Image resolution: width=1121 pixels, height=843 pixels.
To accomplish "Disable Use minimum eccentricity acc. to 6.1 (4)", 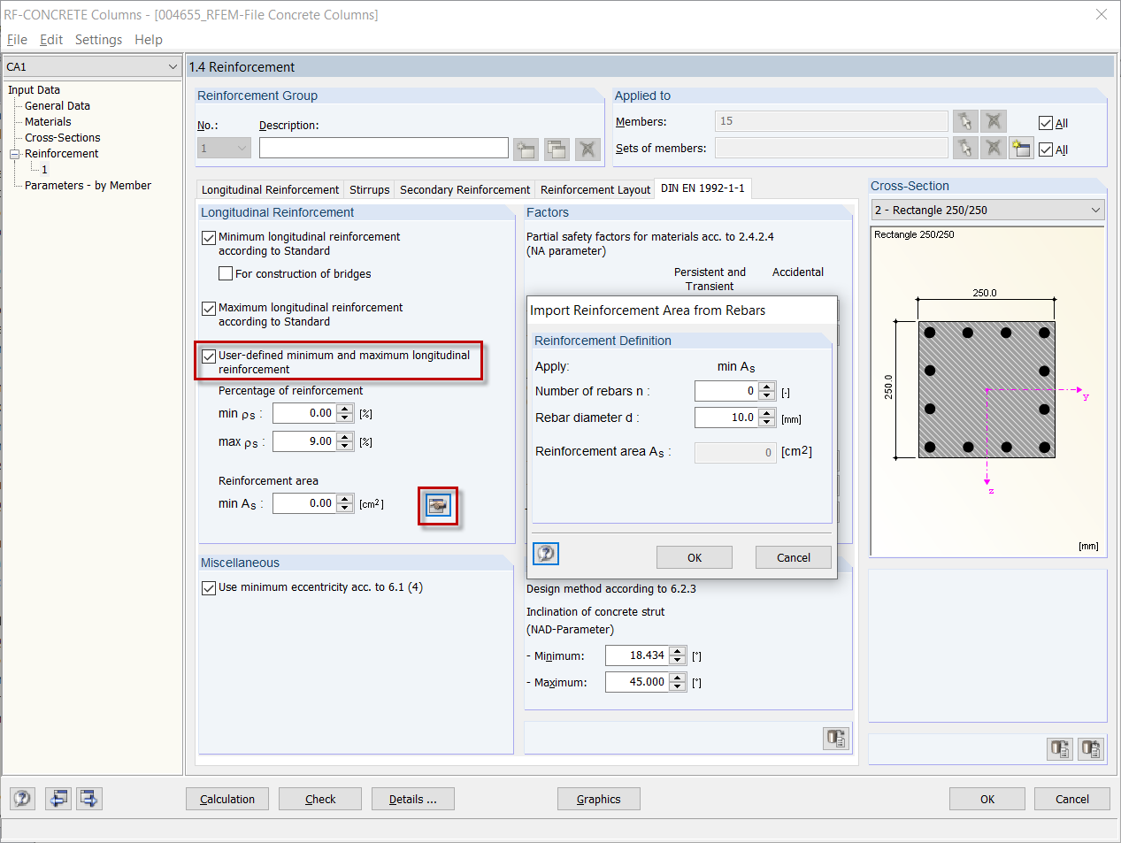I will pos(209,587).
